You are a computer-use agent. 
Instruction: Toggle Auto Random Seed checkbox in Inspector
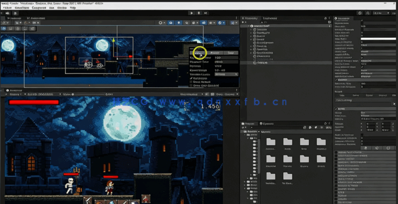pos(362,67)
